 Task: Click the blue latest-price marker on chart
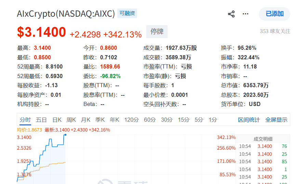point(65,135)
